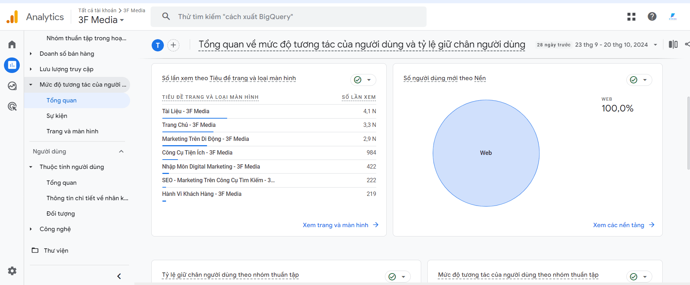The width and height of the screenshot is (690, 285).
Task: Click Hành Vi Khách Hàng - 3F Media row
Action: [269, 194]
